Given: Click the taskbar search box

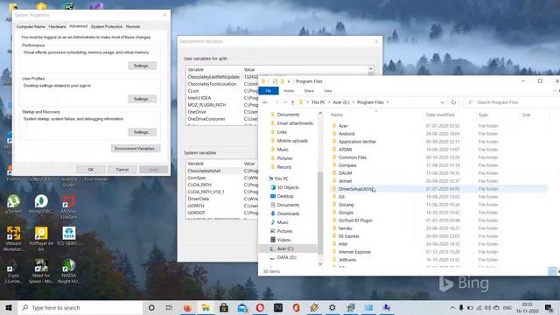Looking at the screenshot, I should coord(80,307).
